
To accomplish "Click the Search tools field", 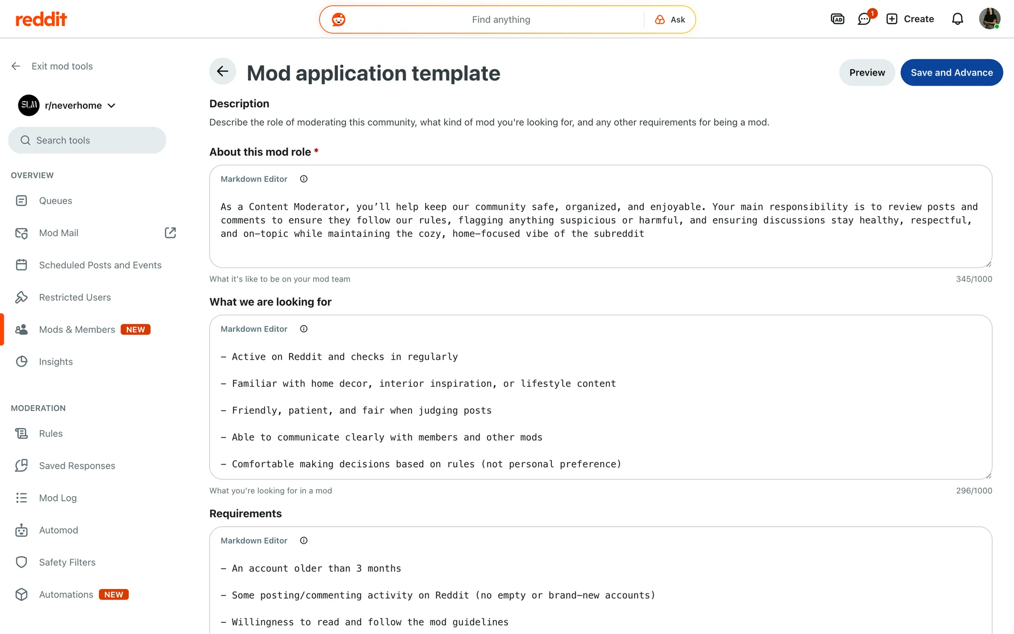I will [87, 140].
